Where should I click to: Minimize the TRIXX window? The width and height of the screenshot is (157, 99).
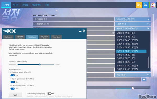80,31
